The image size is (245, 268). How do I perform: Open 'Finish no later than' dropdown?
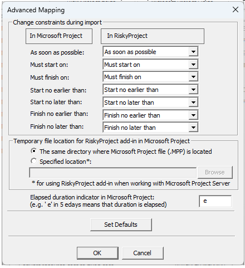193,128
